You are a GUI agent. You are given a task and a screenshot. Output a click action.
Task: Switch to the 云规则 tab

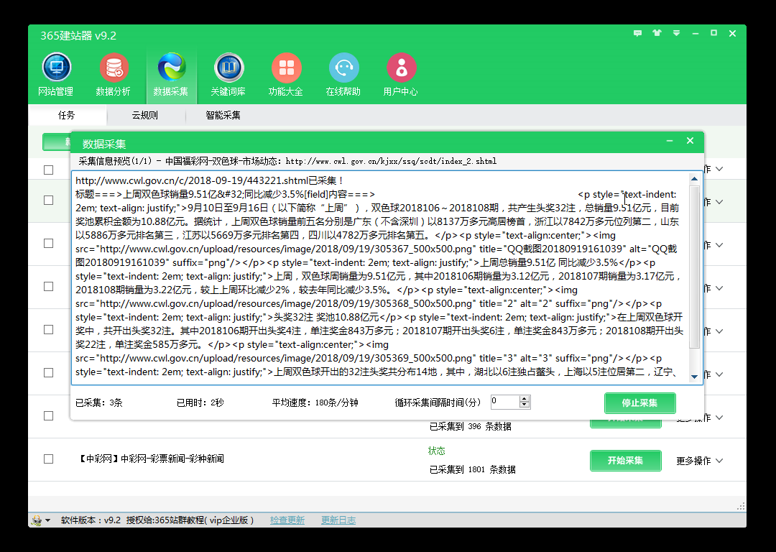(145, 115)
